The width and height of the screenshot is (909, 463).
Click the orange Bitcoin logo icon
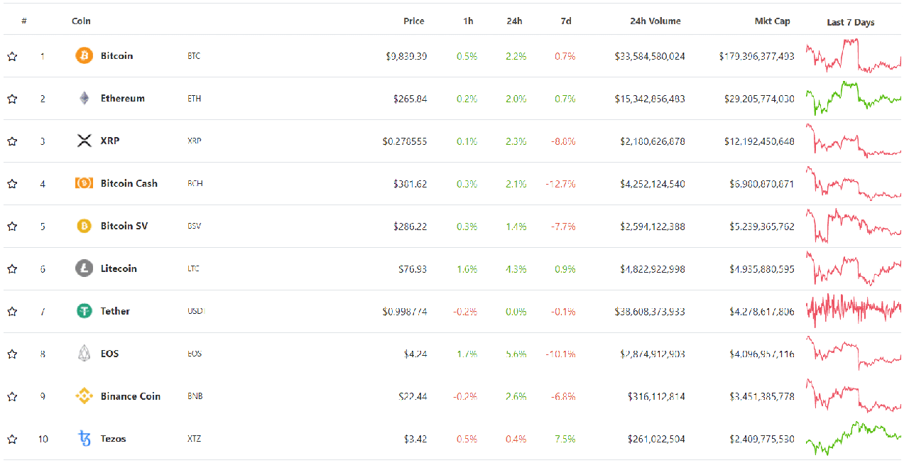pyautogui.click(x=84, y=55)
